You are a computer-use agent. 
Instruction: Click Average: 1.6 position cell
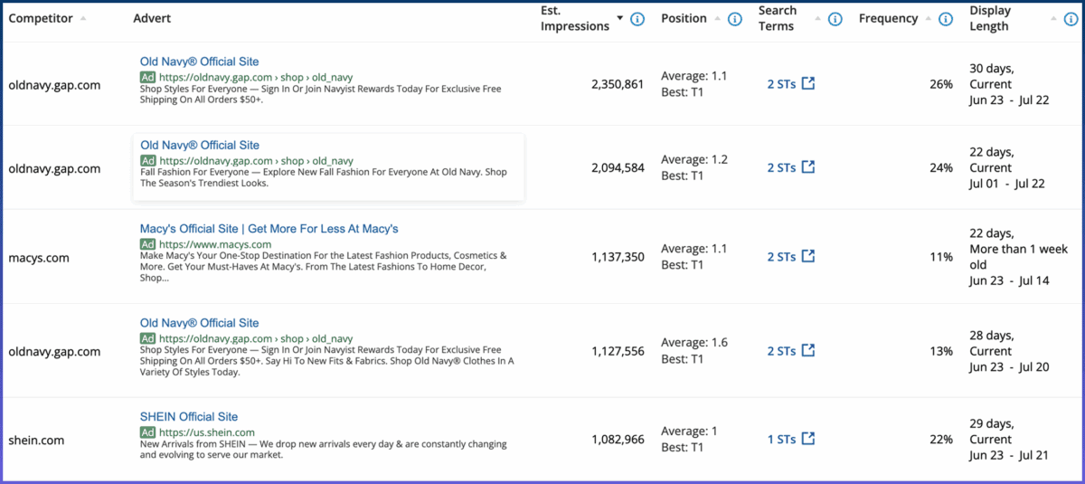point(694,343)
